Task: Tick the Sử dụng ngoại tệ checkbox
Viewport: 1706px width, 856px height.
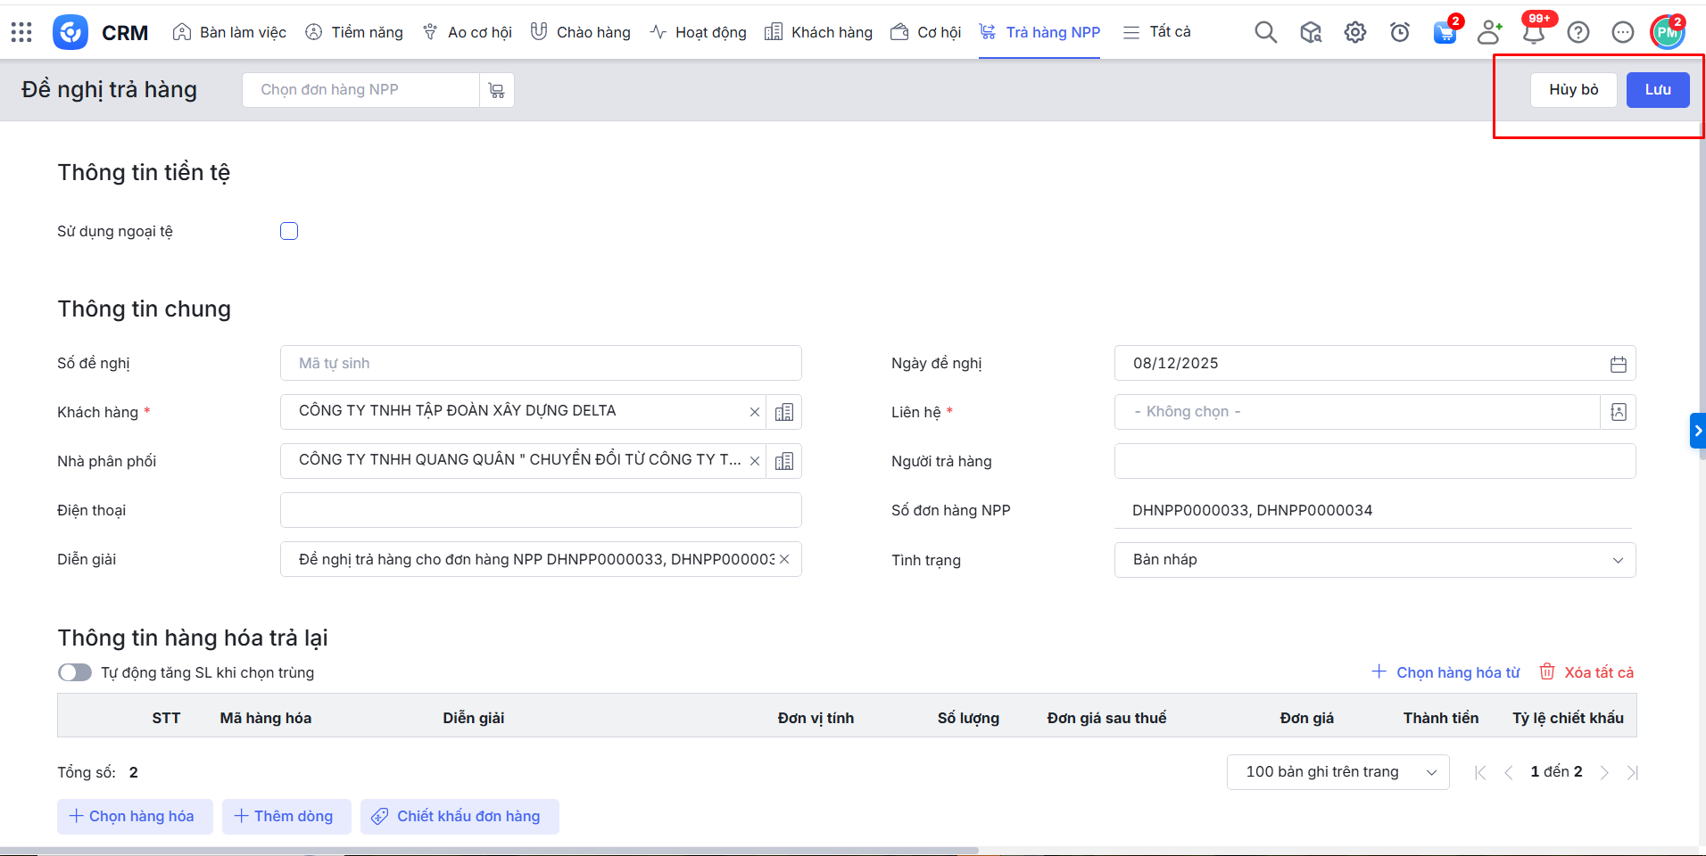Action: 289,232
